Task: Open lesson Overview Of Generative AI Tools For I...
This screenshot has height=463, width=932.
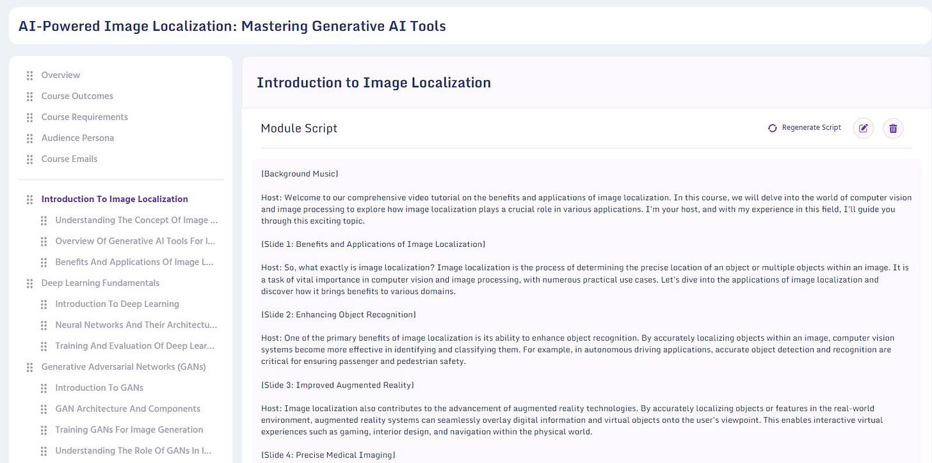Action: click(136, 241)
